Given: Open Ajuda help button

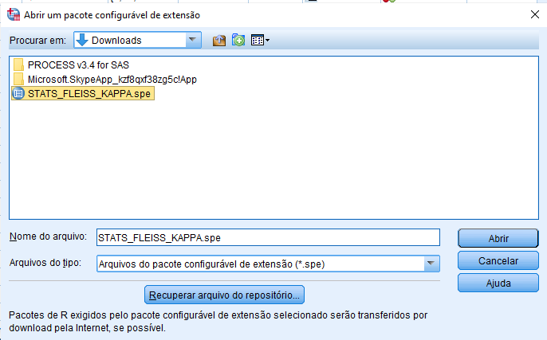Looking at the screenshot, I should (498, 283).
